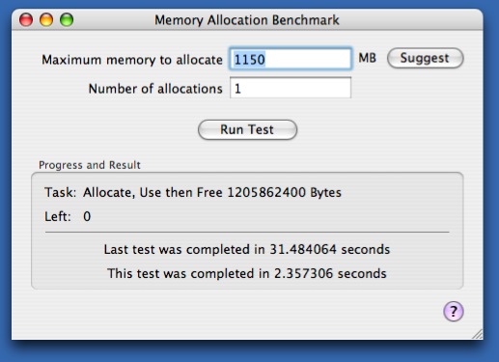
Task: Start the benchmark with Run Test
Action: pos(247,129)
